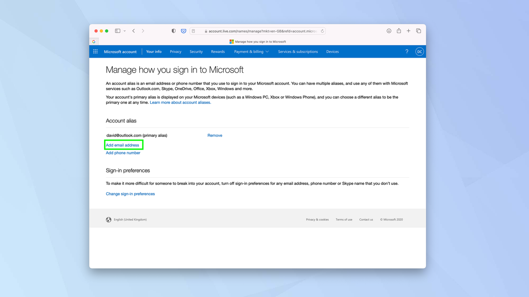The width and height of the screenshot is (529, 297).
Task: Open Learn more about account aliases
Action: [180, 102]
